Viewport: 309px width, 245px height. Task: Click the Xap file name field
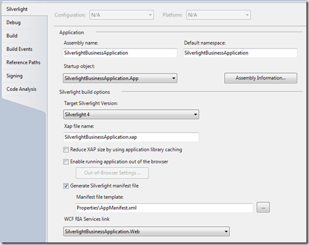(x=131, y=137)
